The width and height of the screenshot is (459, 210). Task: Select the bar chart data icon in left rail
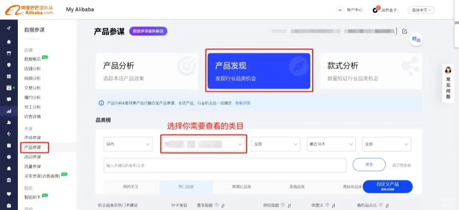point(9,111)
